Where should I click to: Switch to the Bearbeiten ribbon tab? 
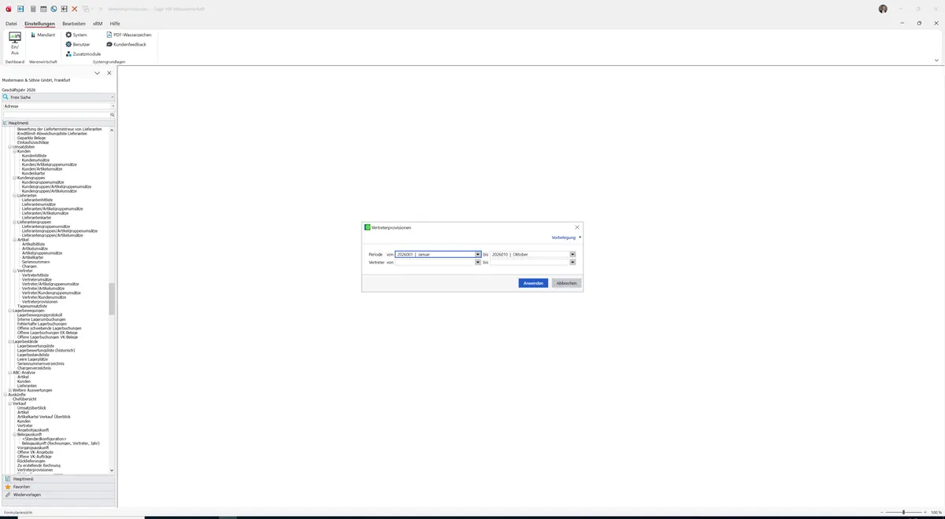click(74, 24)
